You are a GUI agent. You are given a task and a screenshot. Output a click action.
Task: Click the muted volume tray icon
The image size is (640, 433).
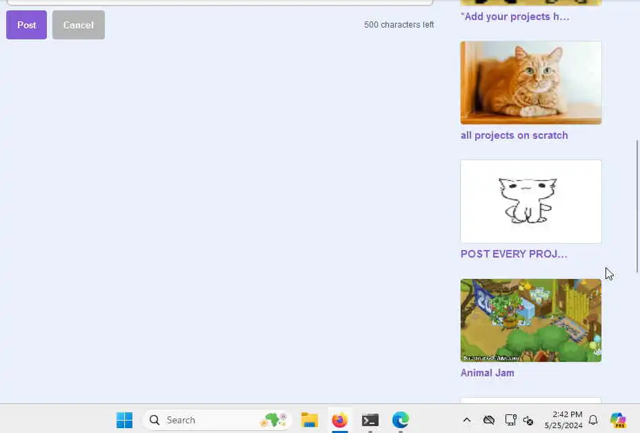(x=528, y=420)
